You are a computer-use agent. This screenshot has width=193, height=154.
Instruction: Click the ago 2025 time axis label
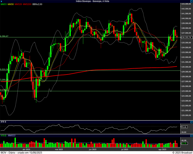[162, 149]
